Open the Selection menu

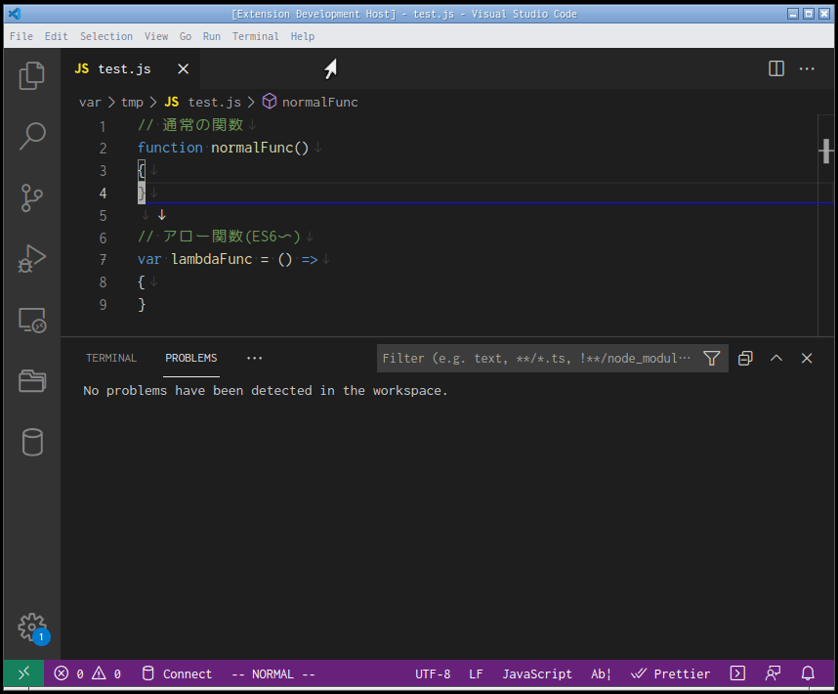[106, 36]
